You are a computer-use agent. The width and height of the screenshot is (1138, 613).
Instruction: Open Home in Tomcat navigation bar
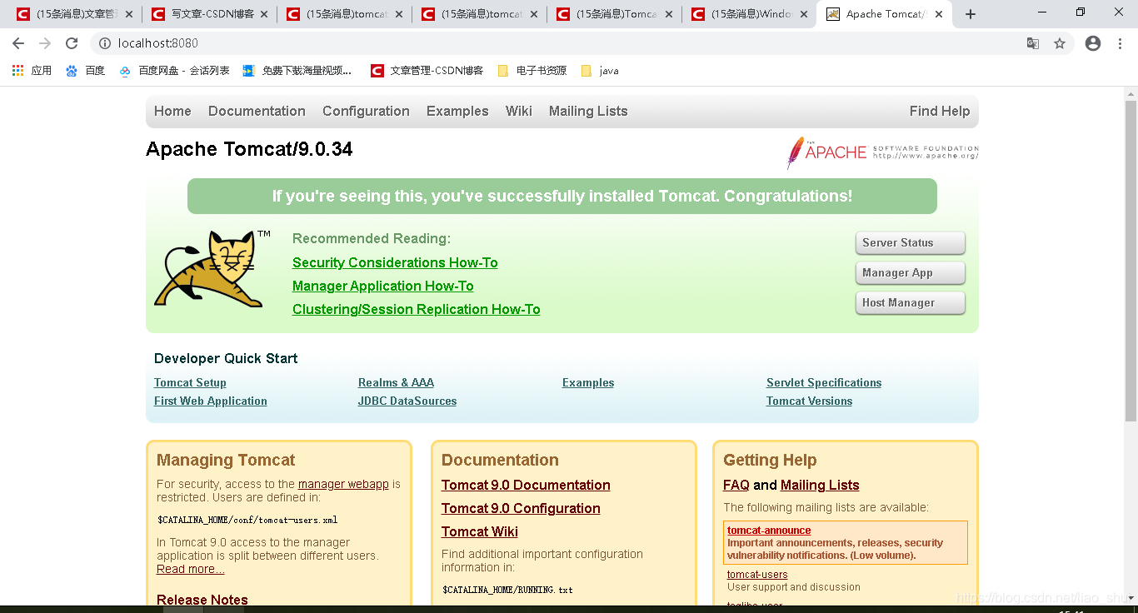click(172, 112)
